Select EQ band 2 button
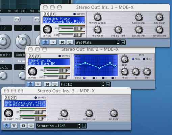 click(94, 78)
